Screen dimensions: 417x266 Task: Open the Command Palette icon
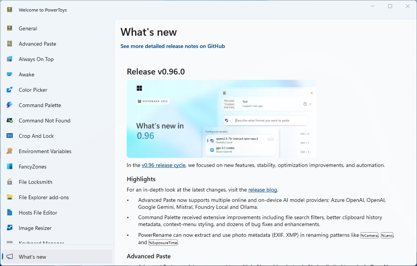10,105
